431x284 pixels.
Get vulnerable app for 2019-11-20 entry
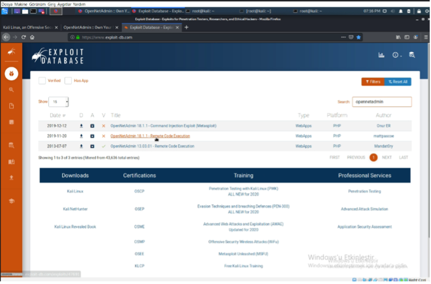click(x=92, y=136)
